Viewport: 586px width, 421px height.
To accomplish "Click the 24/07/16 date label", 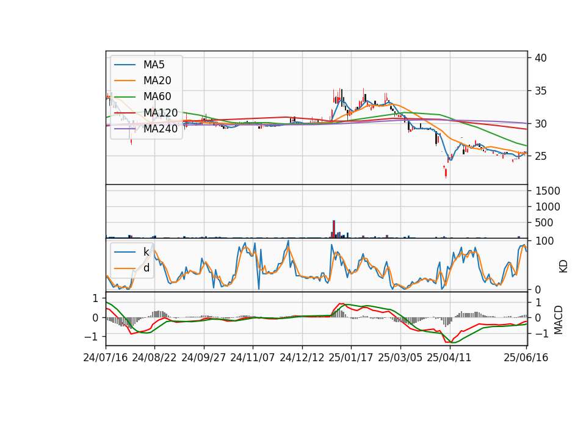I will pyautogui.click(x=106, y=358).
